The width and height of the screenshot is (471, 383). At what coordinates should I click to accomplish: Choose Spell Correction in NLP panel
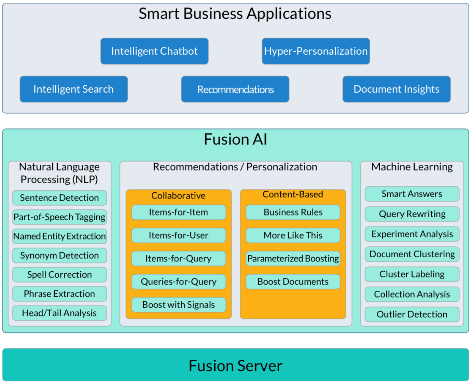click(59, 275)
